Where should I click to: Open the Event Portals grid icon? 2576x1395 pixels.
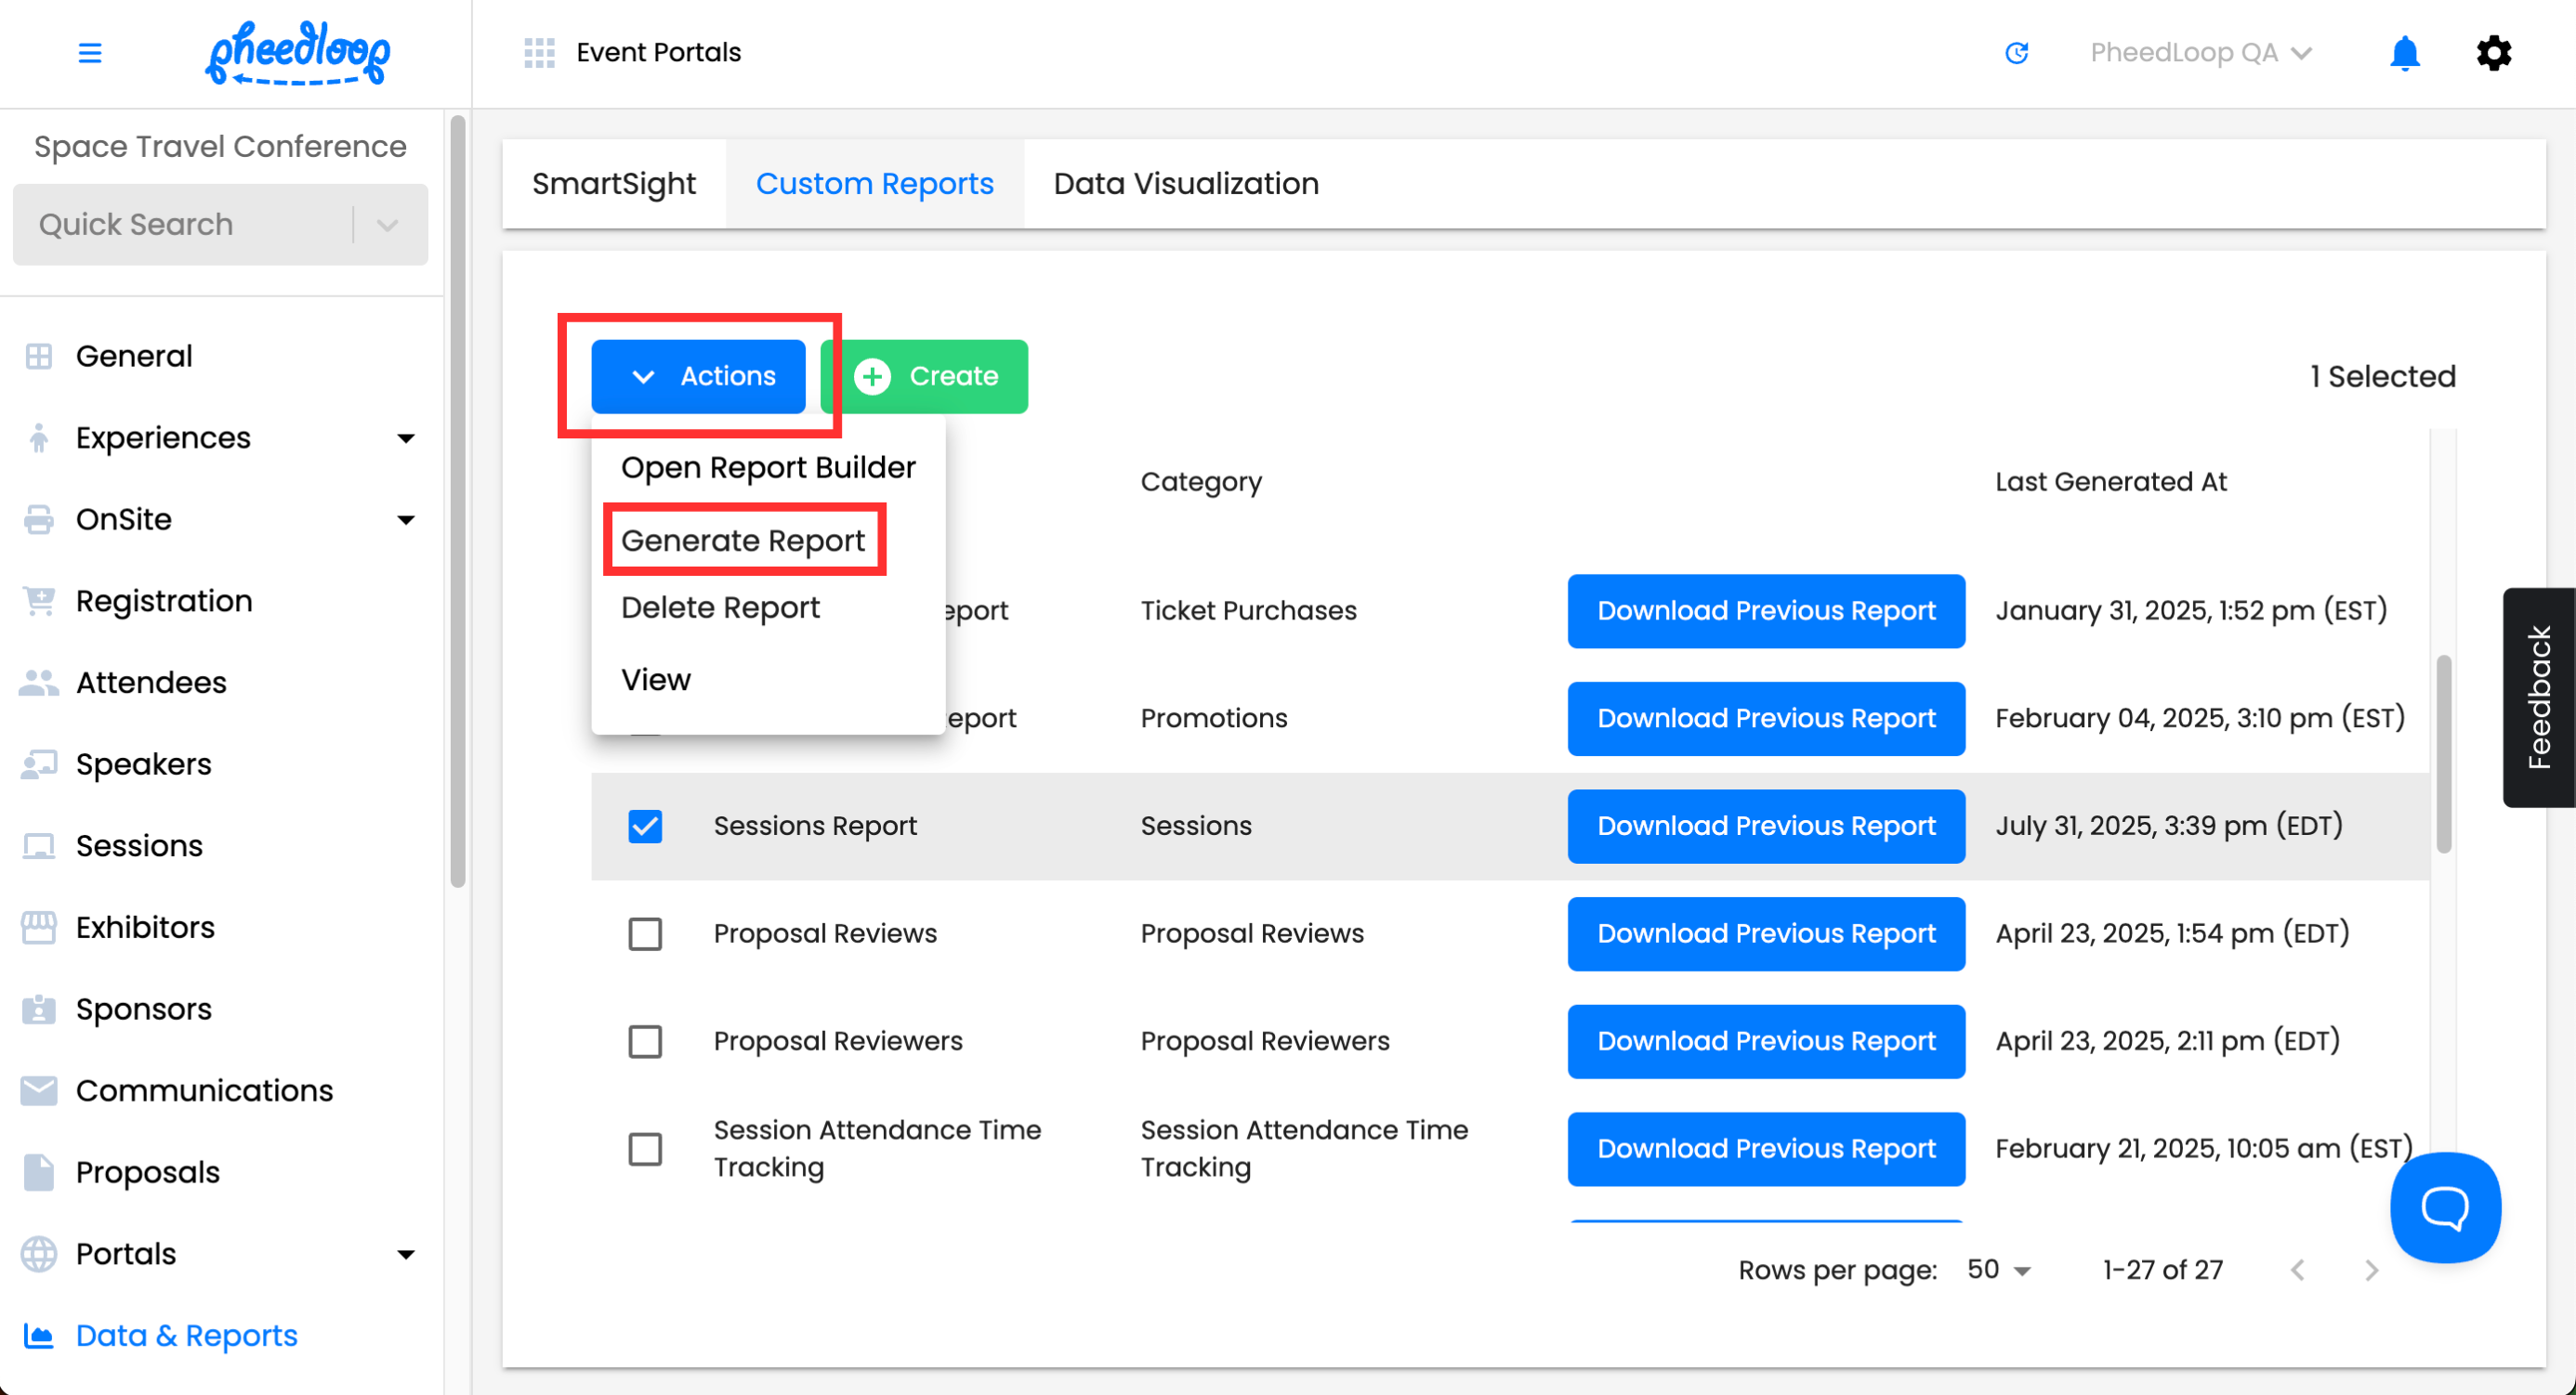[x=539, y=52]
